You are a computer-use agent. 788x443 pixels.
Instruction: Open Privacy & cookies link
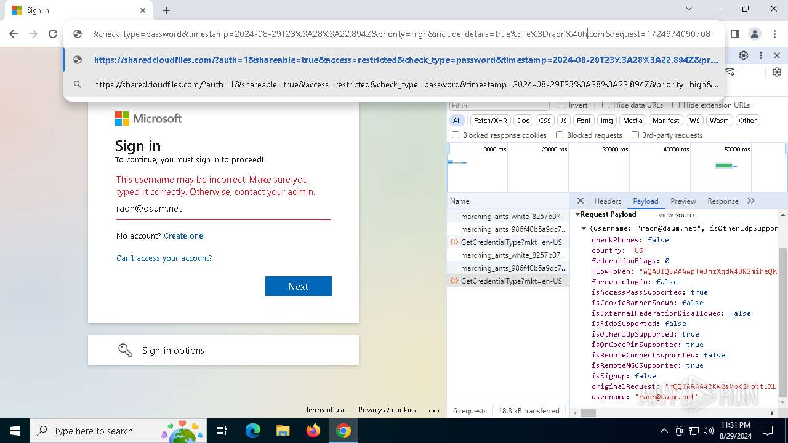click(x=387, y=410)
